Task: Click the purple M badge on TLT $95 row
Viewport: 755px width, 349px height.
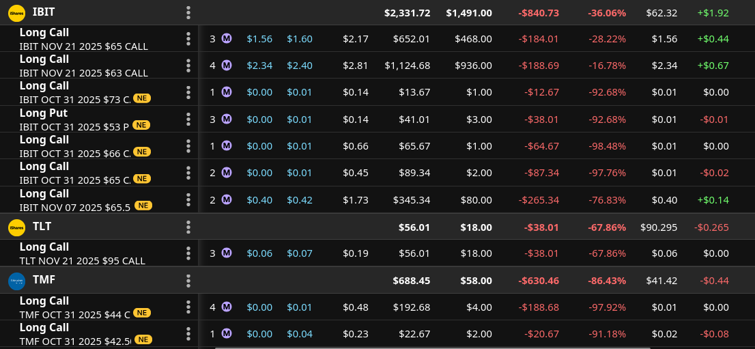Action: pos(227,253)
